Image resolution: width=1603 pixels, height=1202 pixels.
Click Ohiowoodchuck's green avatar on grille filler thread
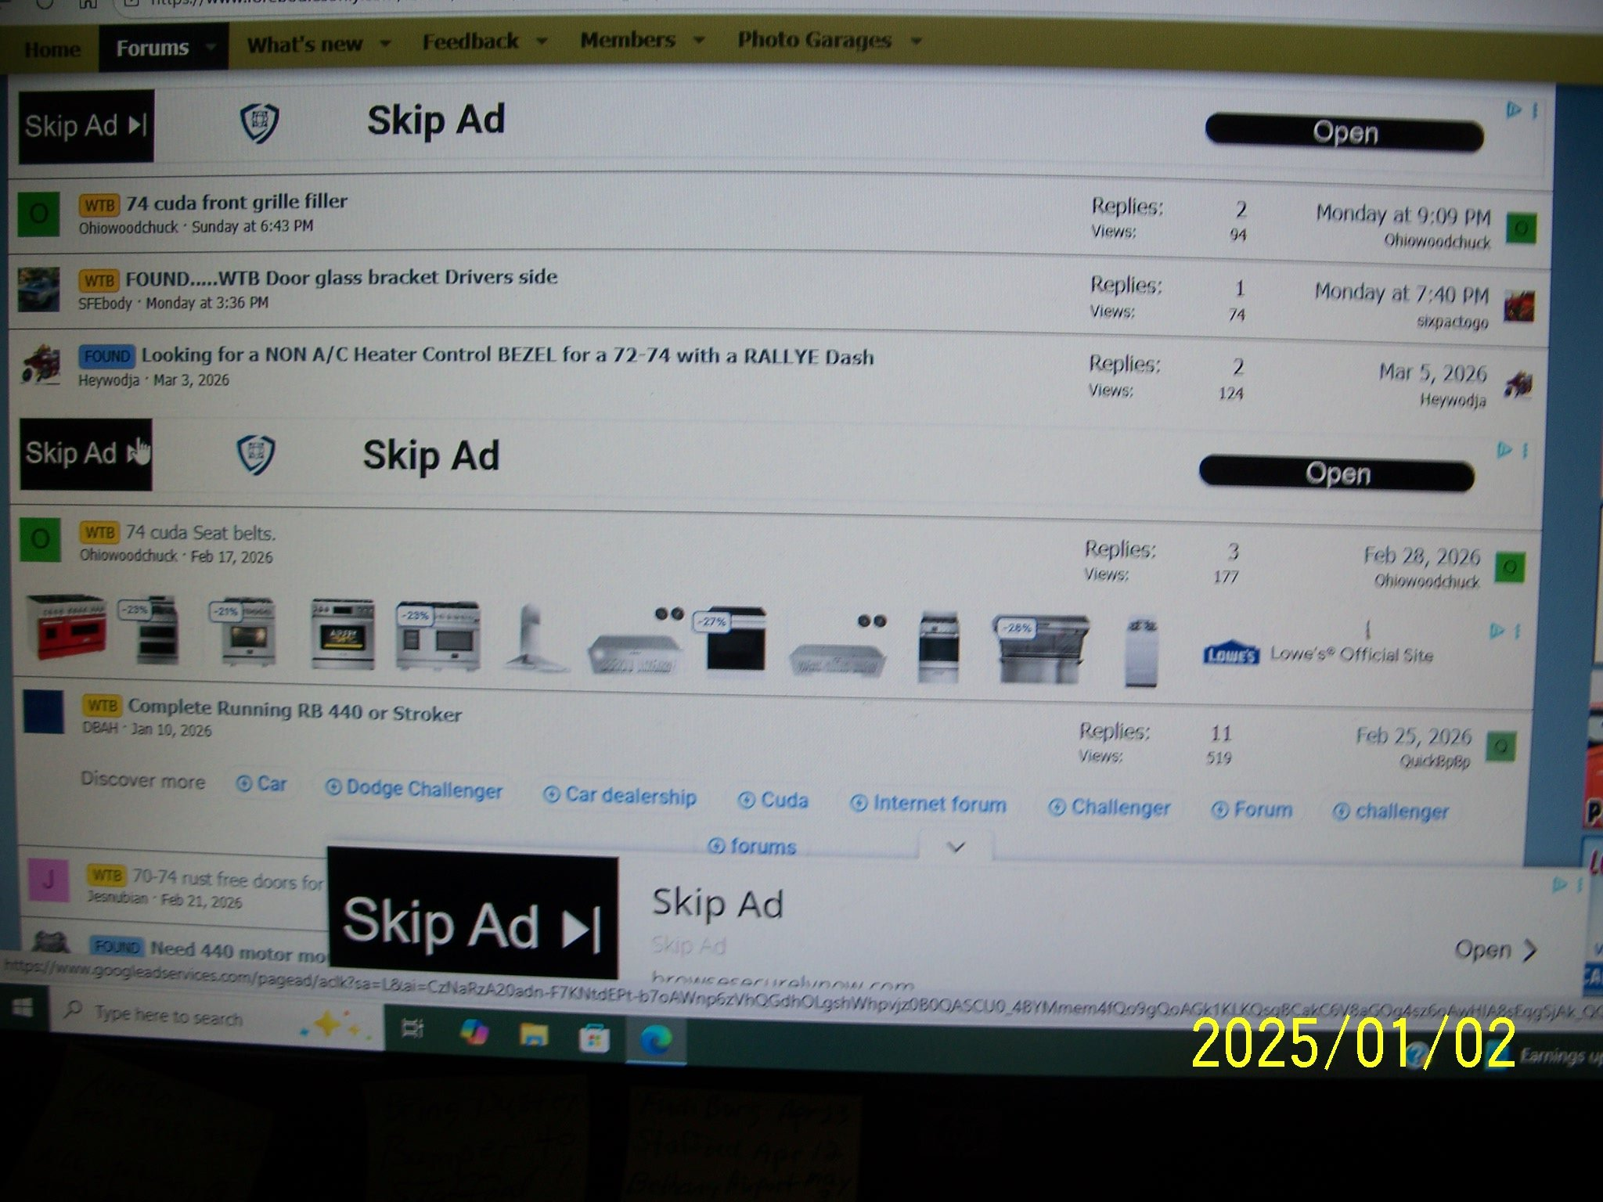tap(38, 214)
